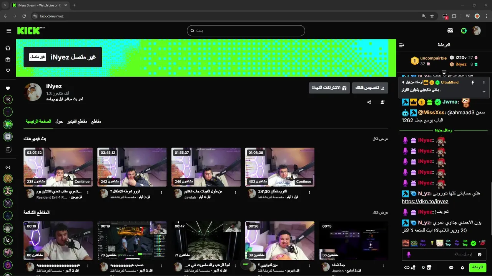Click عرض الكل next to المقاطع الشائعة

[x=380, y=212]
